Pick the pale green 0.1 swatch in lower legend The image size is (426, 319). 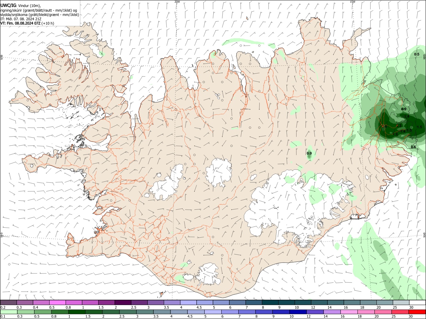[9, 312]
